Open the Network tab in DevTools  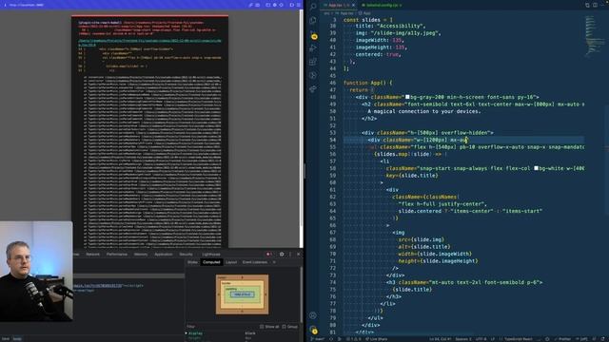[92, 255]
